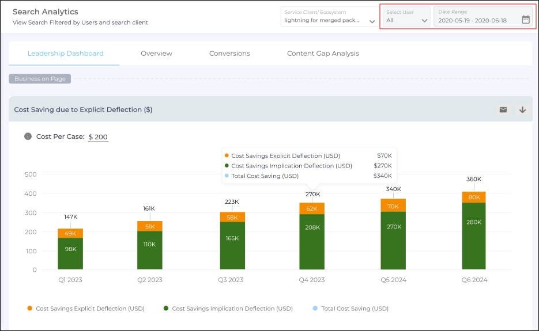Open the Conversions tab
The image size is (539, 331).
229,54
